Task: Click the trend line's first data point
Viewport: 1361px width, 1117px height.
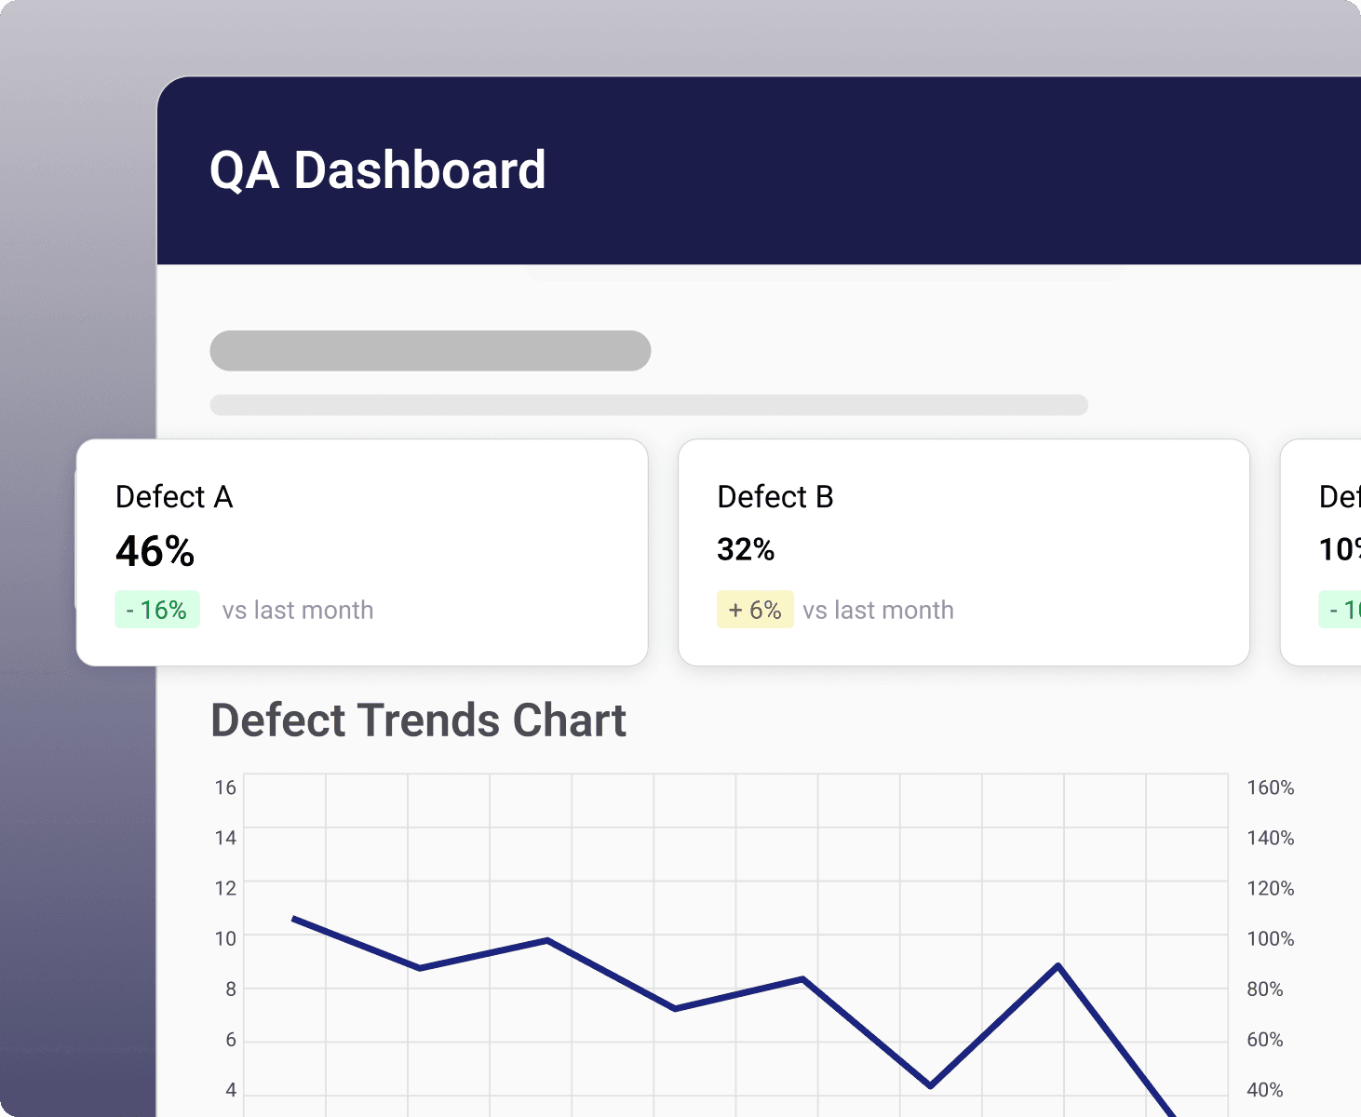Action: pos(294,919)
